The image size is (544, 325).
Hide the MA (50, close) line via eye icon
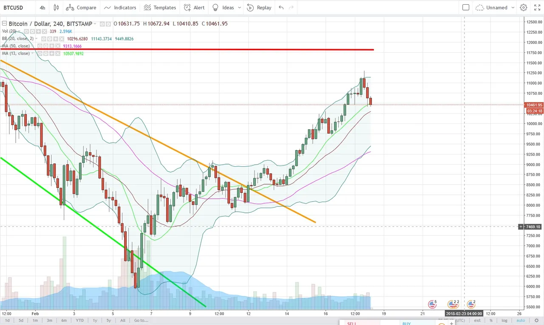pos(40,46)
